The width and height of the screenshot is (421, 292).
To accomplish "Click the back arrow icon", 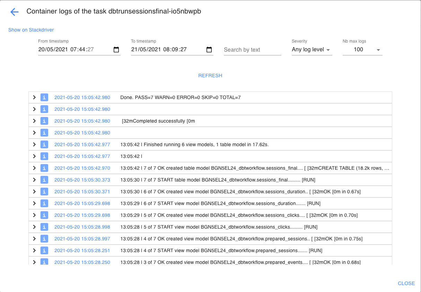I will [14, 12].
